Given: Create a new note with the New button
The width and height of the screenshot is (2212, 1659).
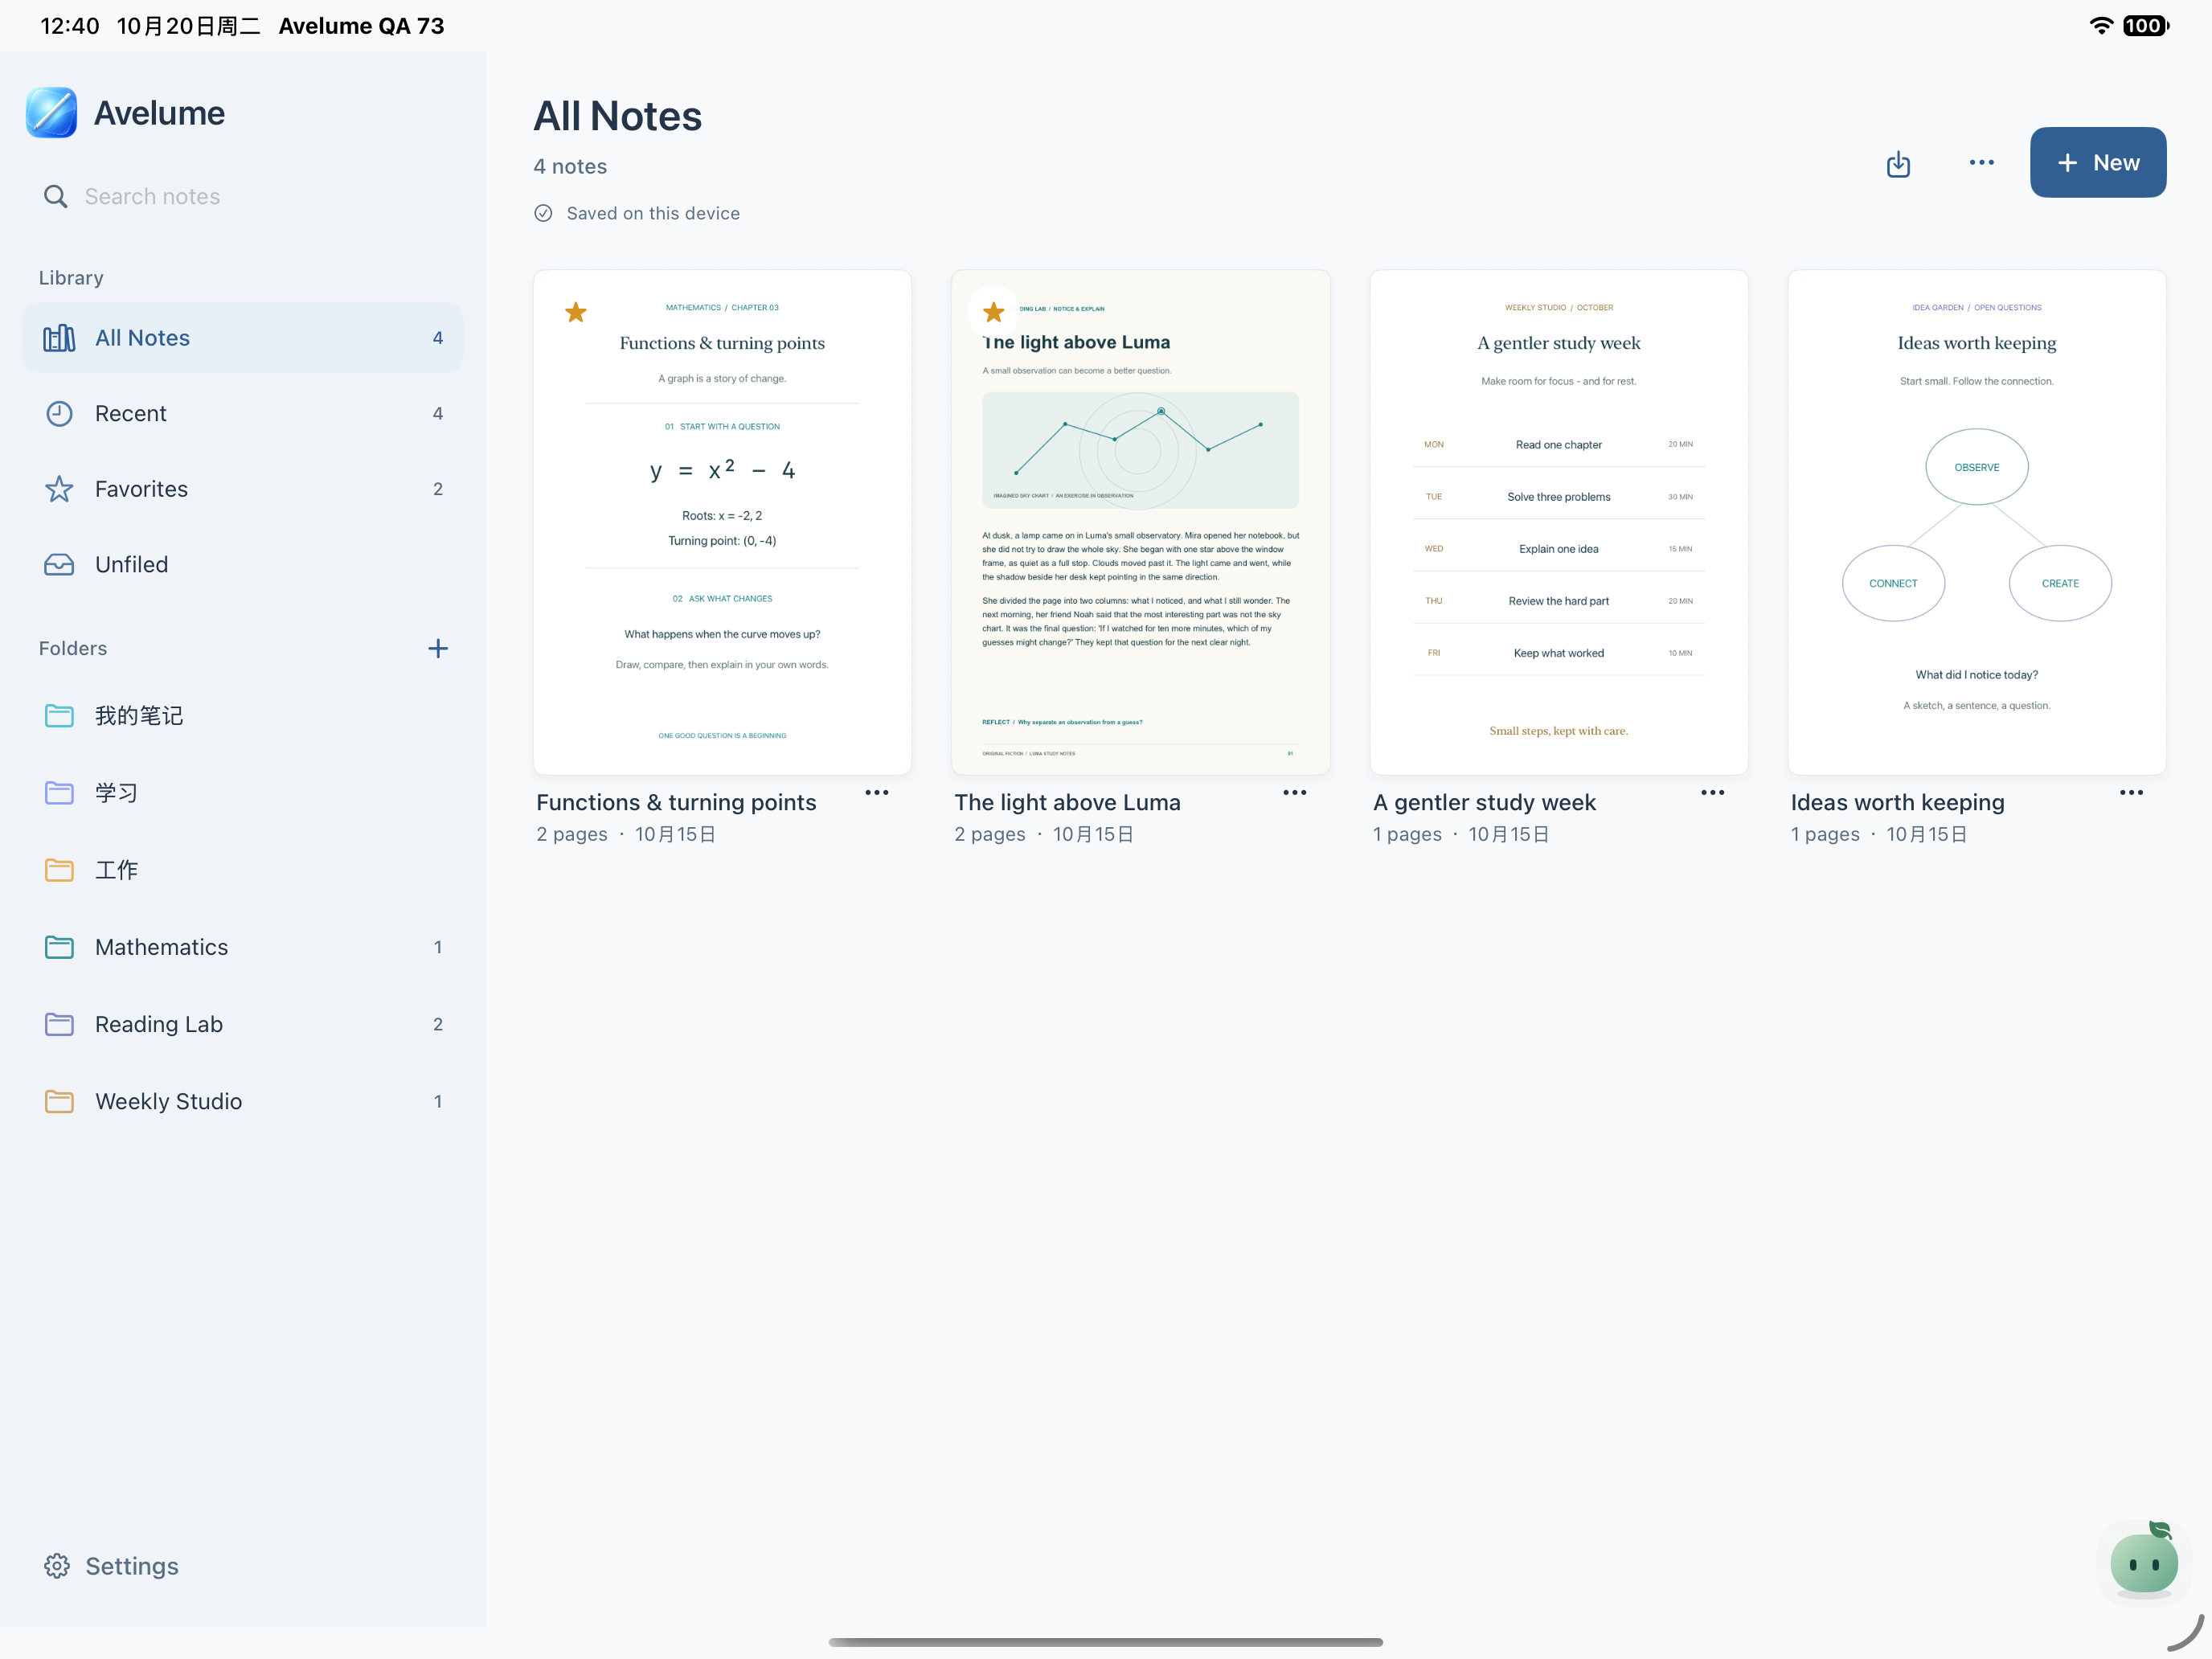Looking at the screenshot, I should click(2097, 162).
